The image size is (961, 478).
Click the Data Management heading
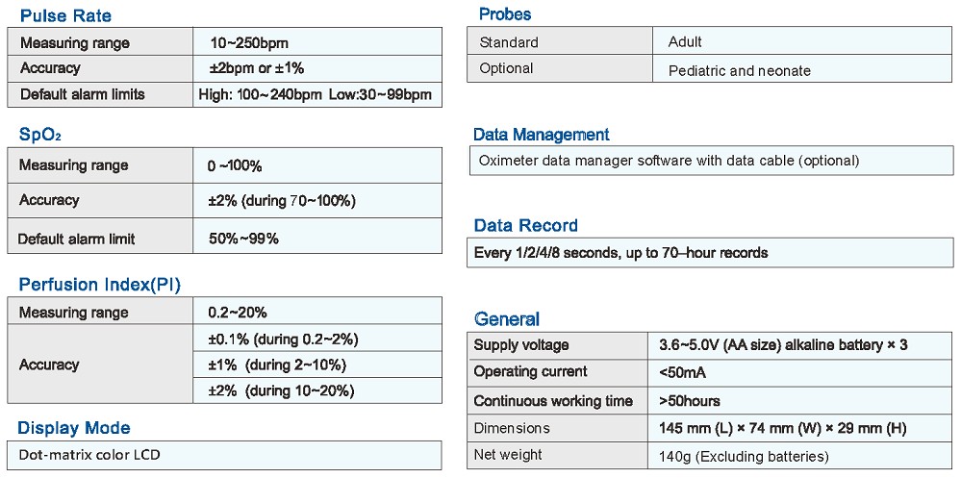(541, 135)
